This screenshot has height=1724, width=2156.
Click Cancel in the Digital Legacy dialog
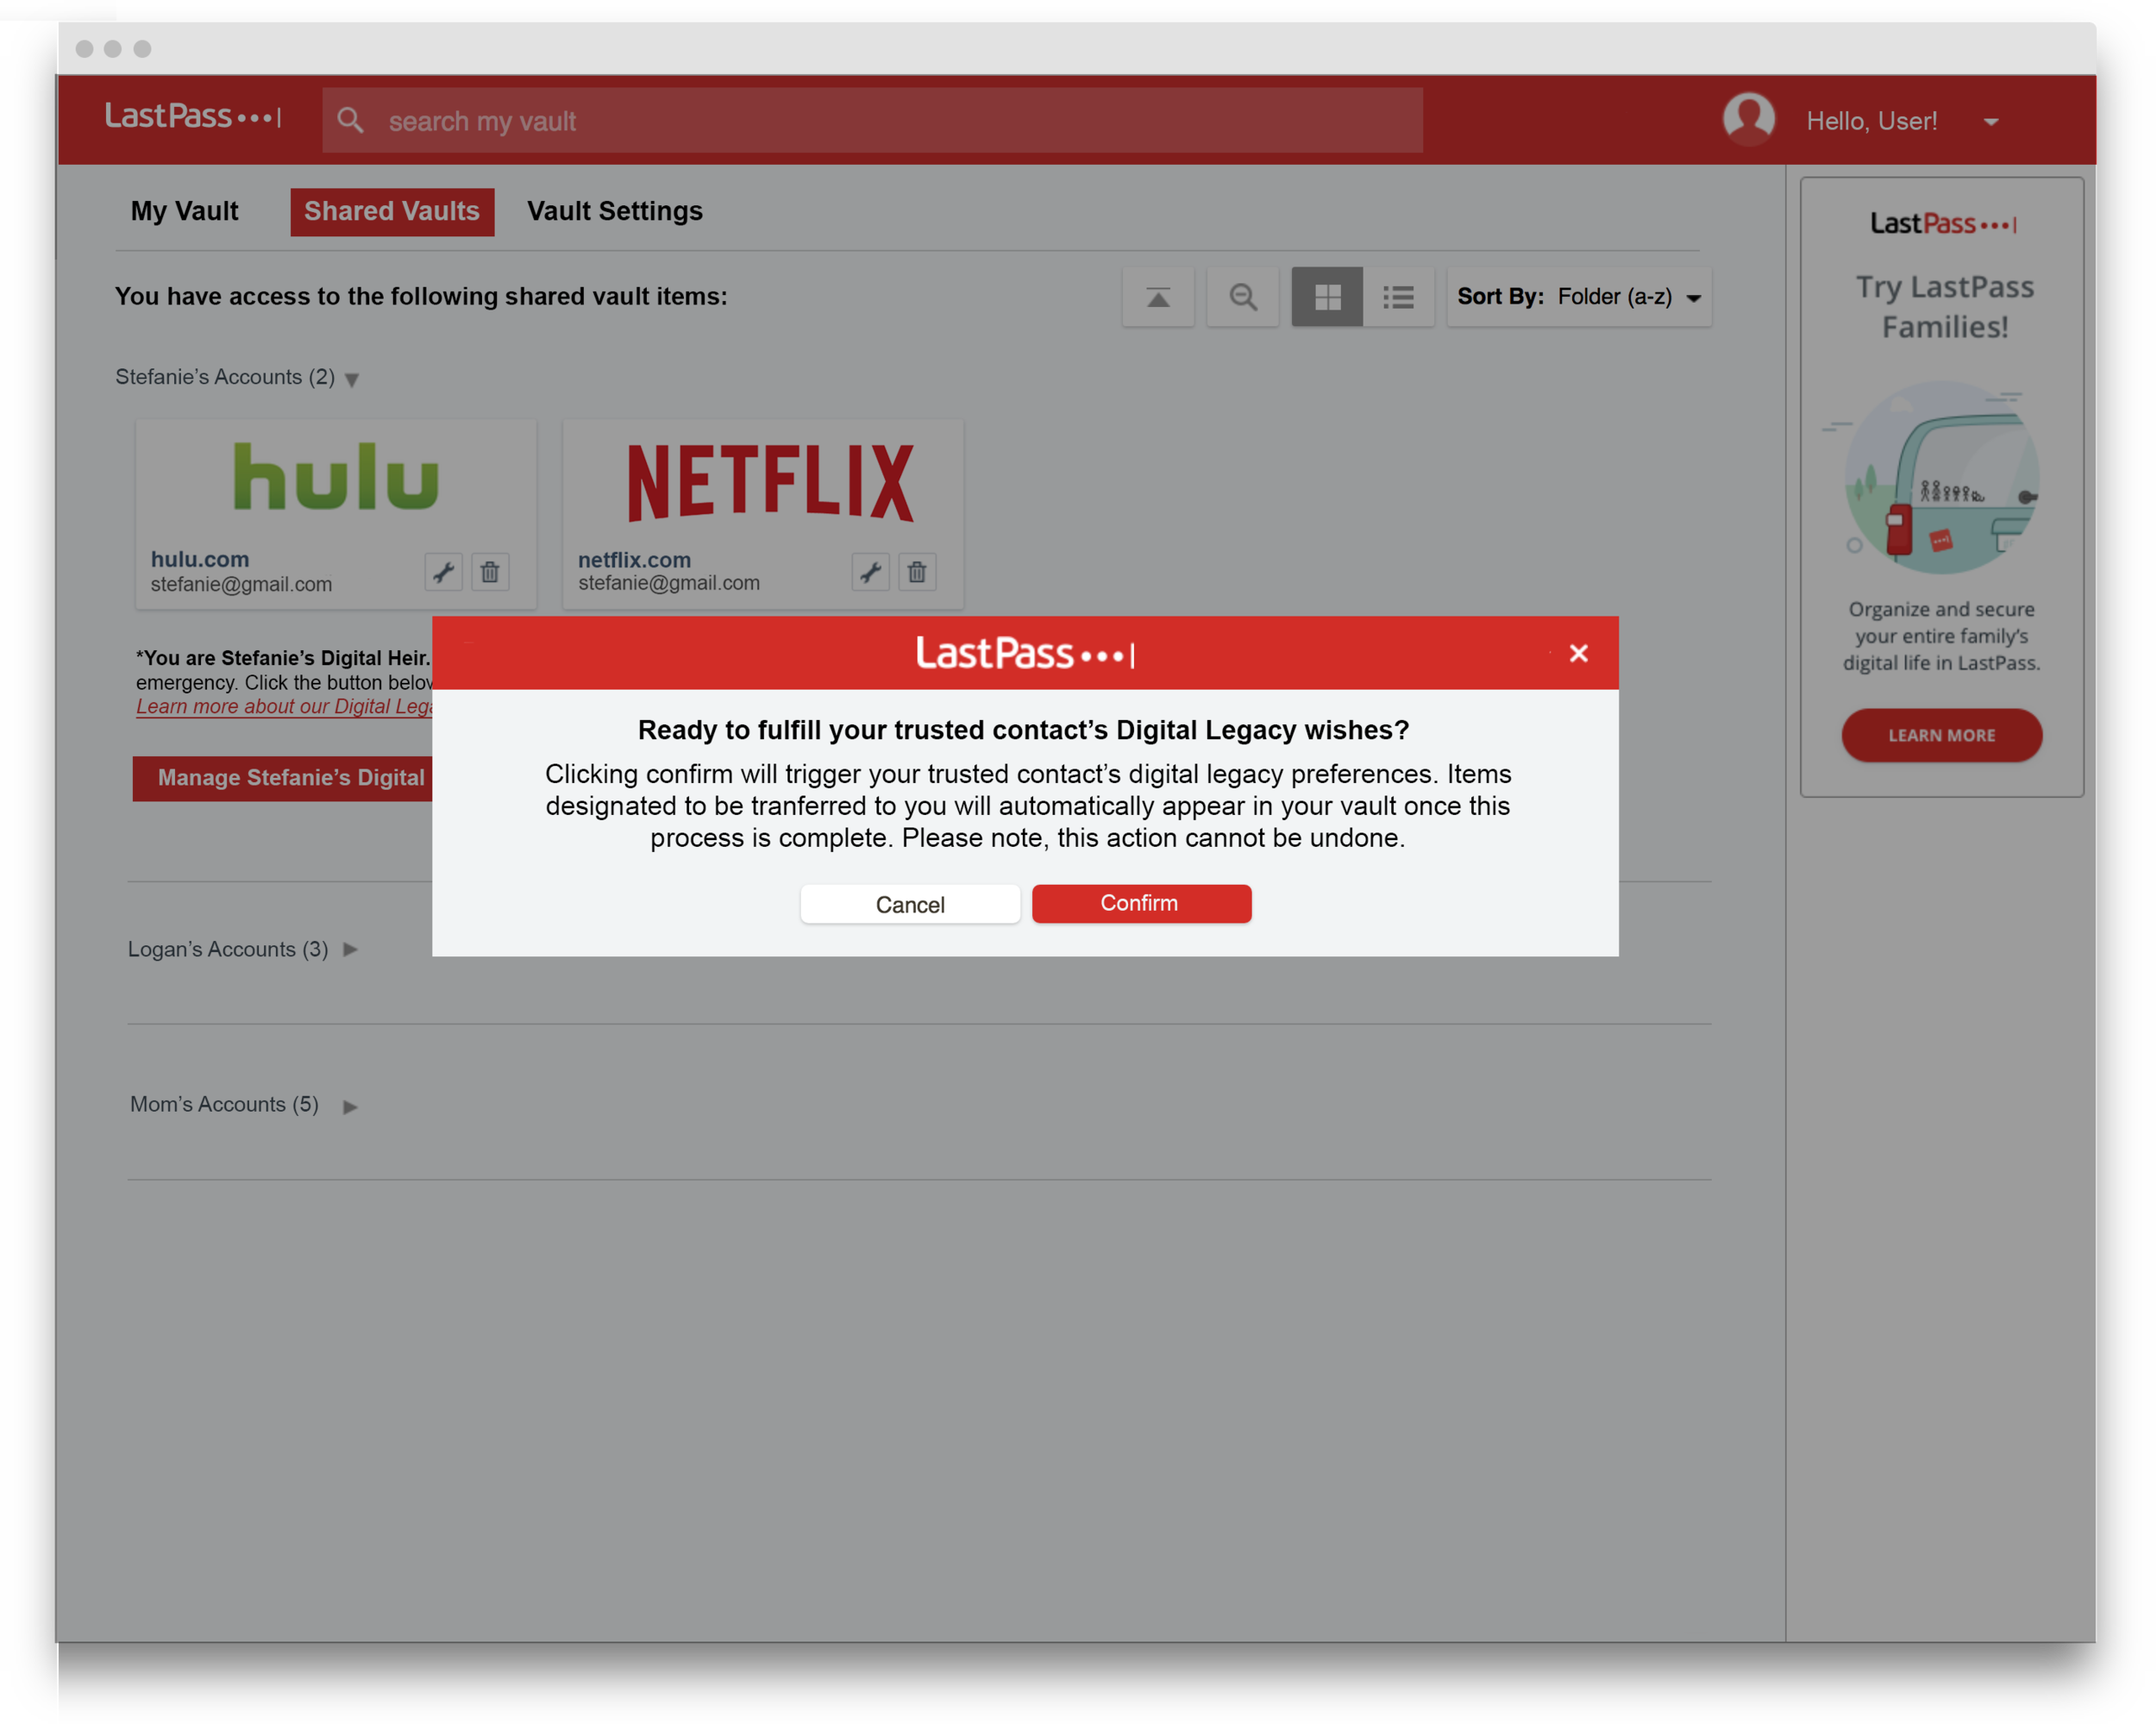click(910, 904)
